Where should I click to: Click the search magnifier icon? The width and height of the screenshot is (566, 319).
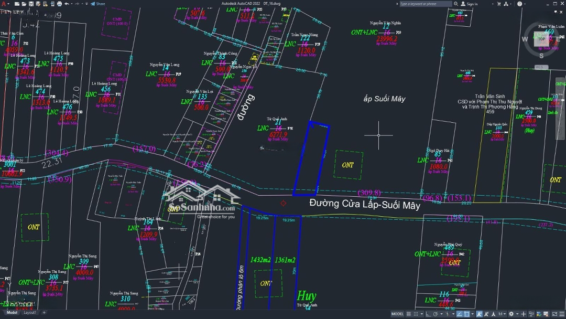[456, 4]
